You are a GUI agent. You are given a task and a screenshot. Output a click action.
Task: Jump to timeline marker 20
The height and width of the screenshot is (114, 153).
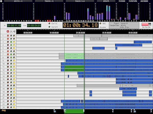(135, 111)
